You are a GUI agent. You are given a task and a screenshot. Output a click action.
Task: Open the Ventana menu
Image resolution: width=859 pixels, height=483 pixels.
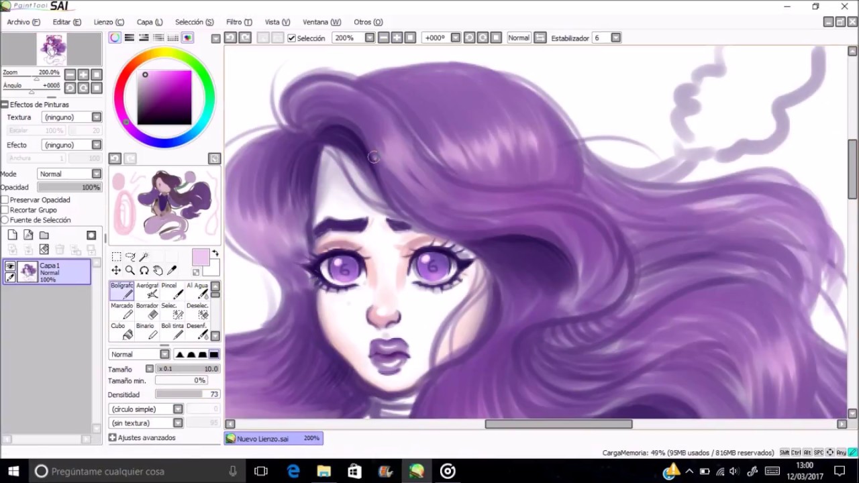pyautogui.click(x=321, y=22)
